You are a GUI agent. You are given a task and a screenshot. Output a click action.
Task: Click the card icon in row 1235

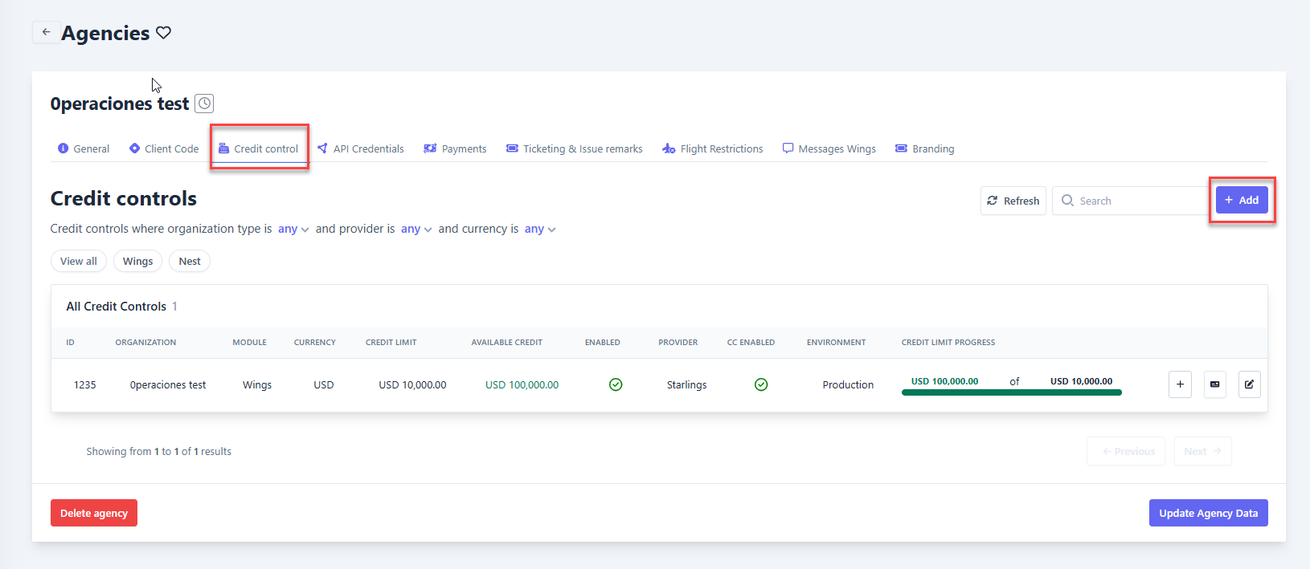[x=1214, y=384]
